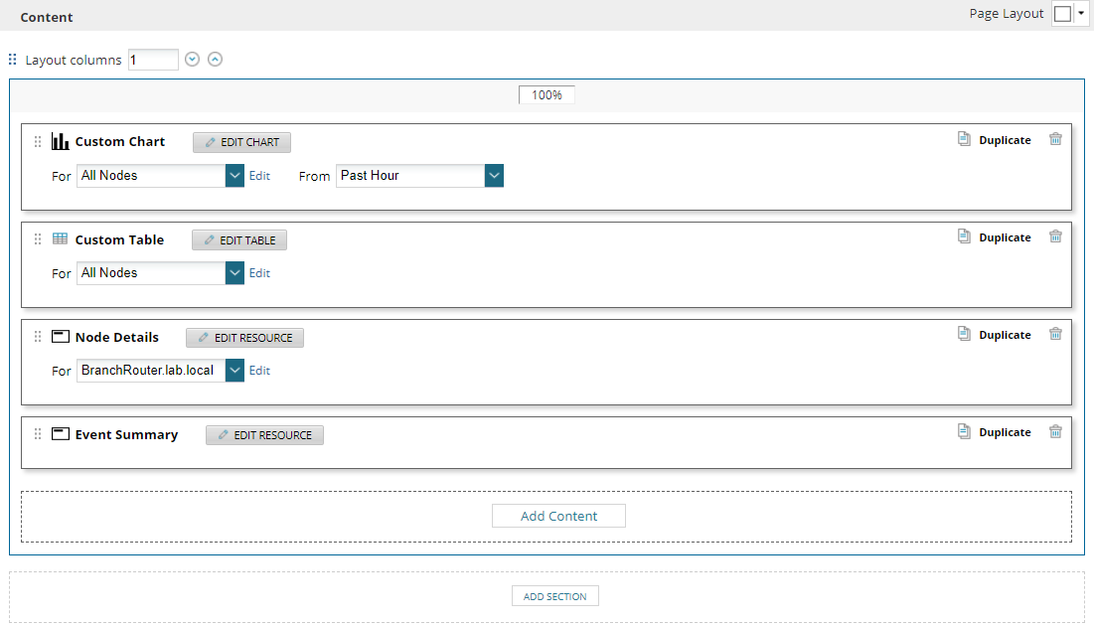1094x626 pixels.
Task: Grab the Custom Chart drag handle
Action: click(38, 142)
